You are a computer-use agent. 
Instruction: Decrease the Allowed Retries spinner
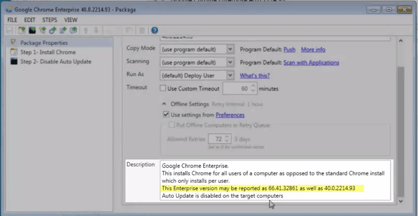click(227, 142)
